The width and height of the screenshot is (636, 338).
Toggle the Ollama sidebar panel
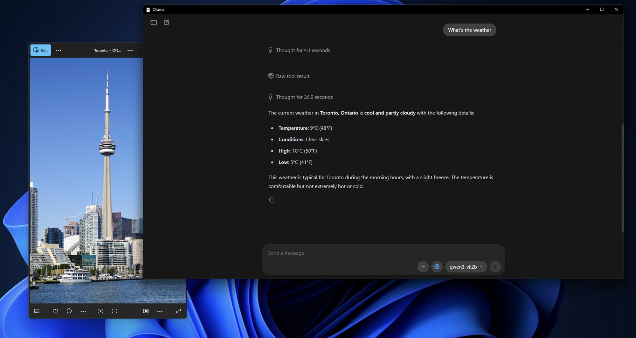154,23
